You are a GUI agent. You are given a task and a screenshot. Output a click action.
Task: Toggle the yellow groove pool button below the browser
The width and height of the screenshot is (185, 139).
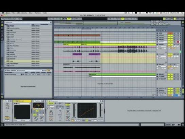2,97
